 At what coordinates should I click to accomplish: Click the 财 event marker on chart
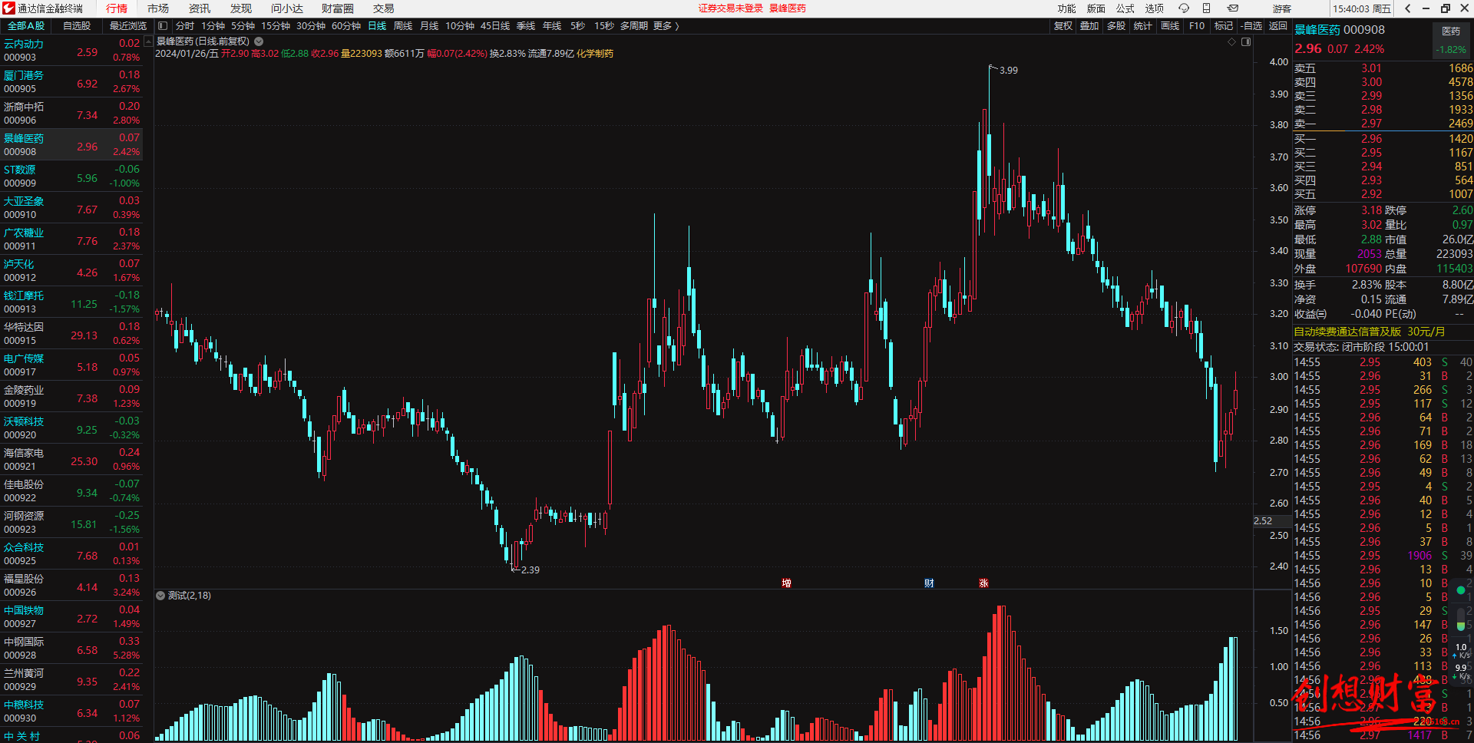coord(929,583)
